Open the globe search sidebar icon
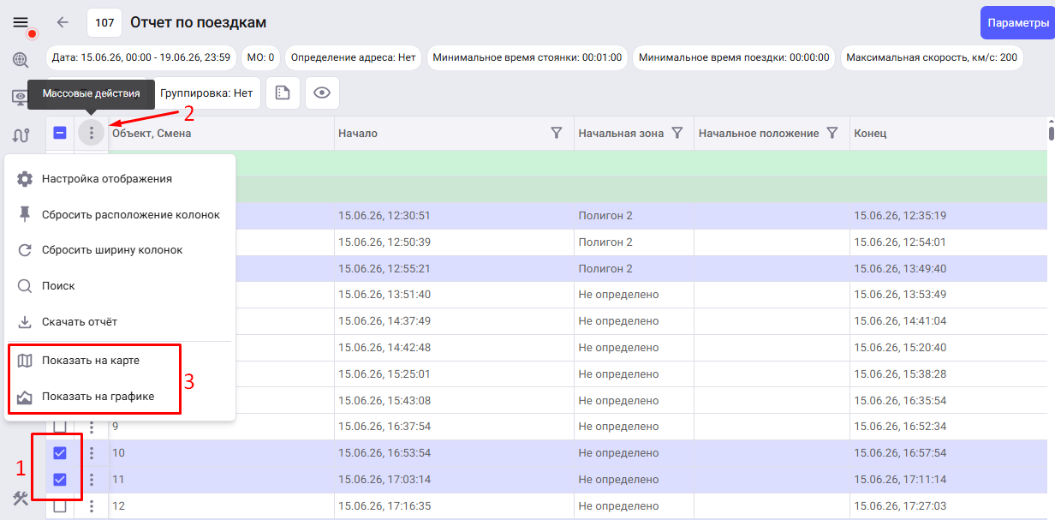The width and height of the screenshot is (1055, 520). (x=21, y=59)
